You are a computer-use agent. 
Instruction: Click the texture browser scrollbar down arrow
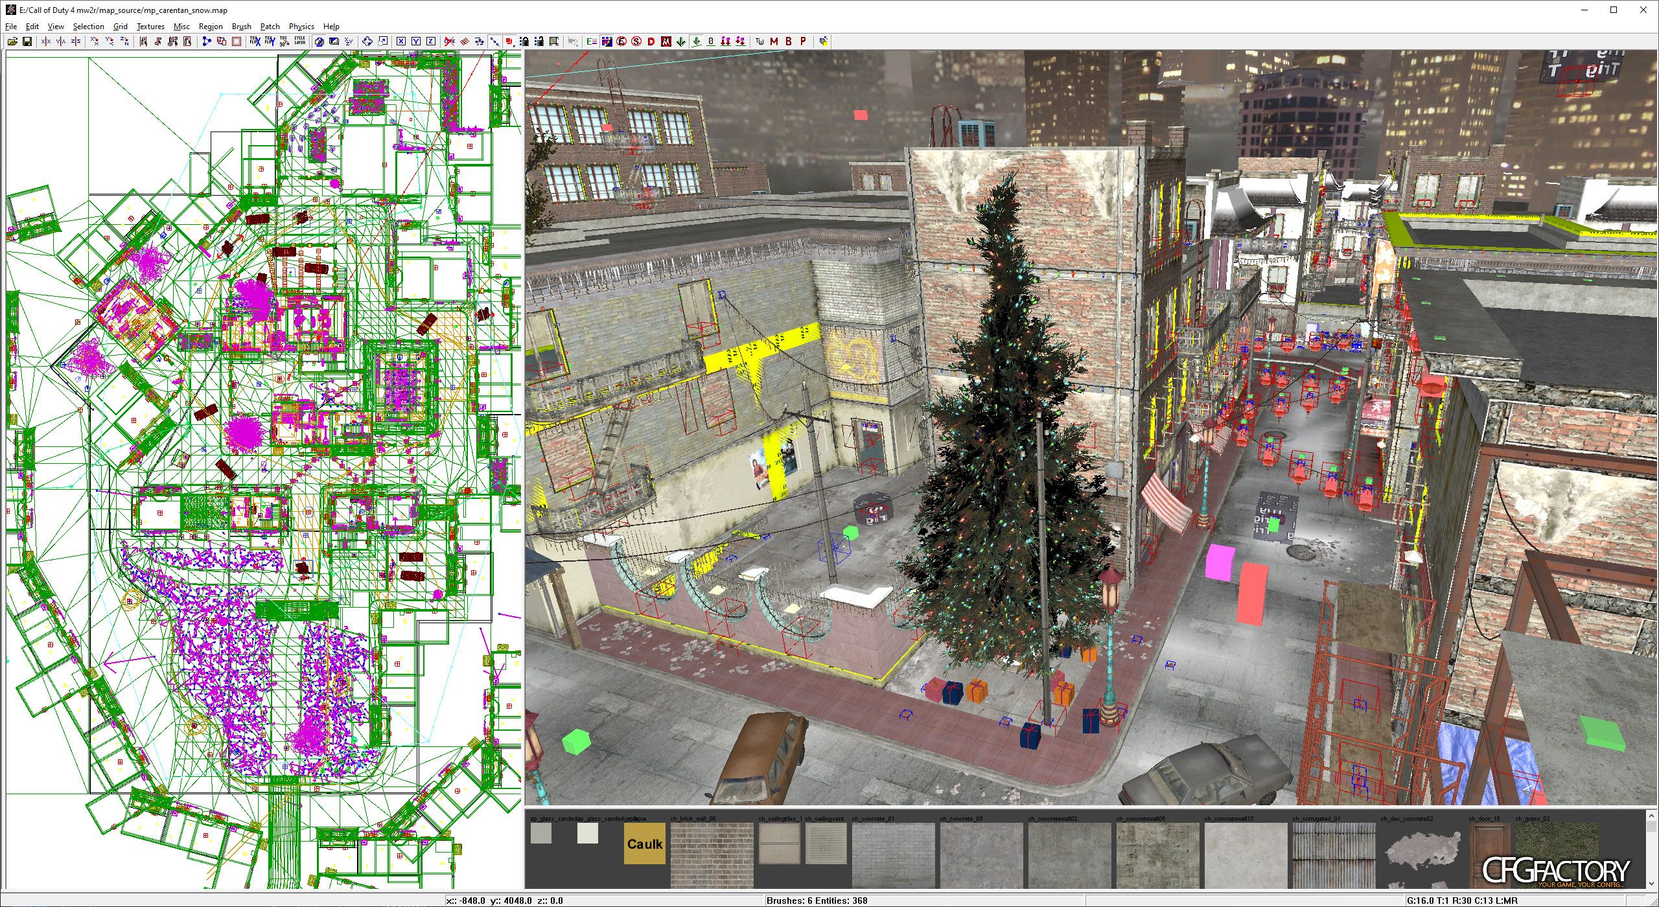1653,883
